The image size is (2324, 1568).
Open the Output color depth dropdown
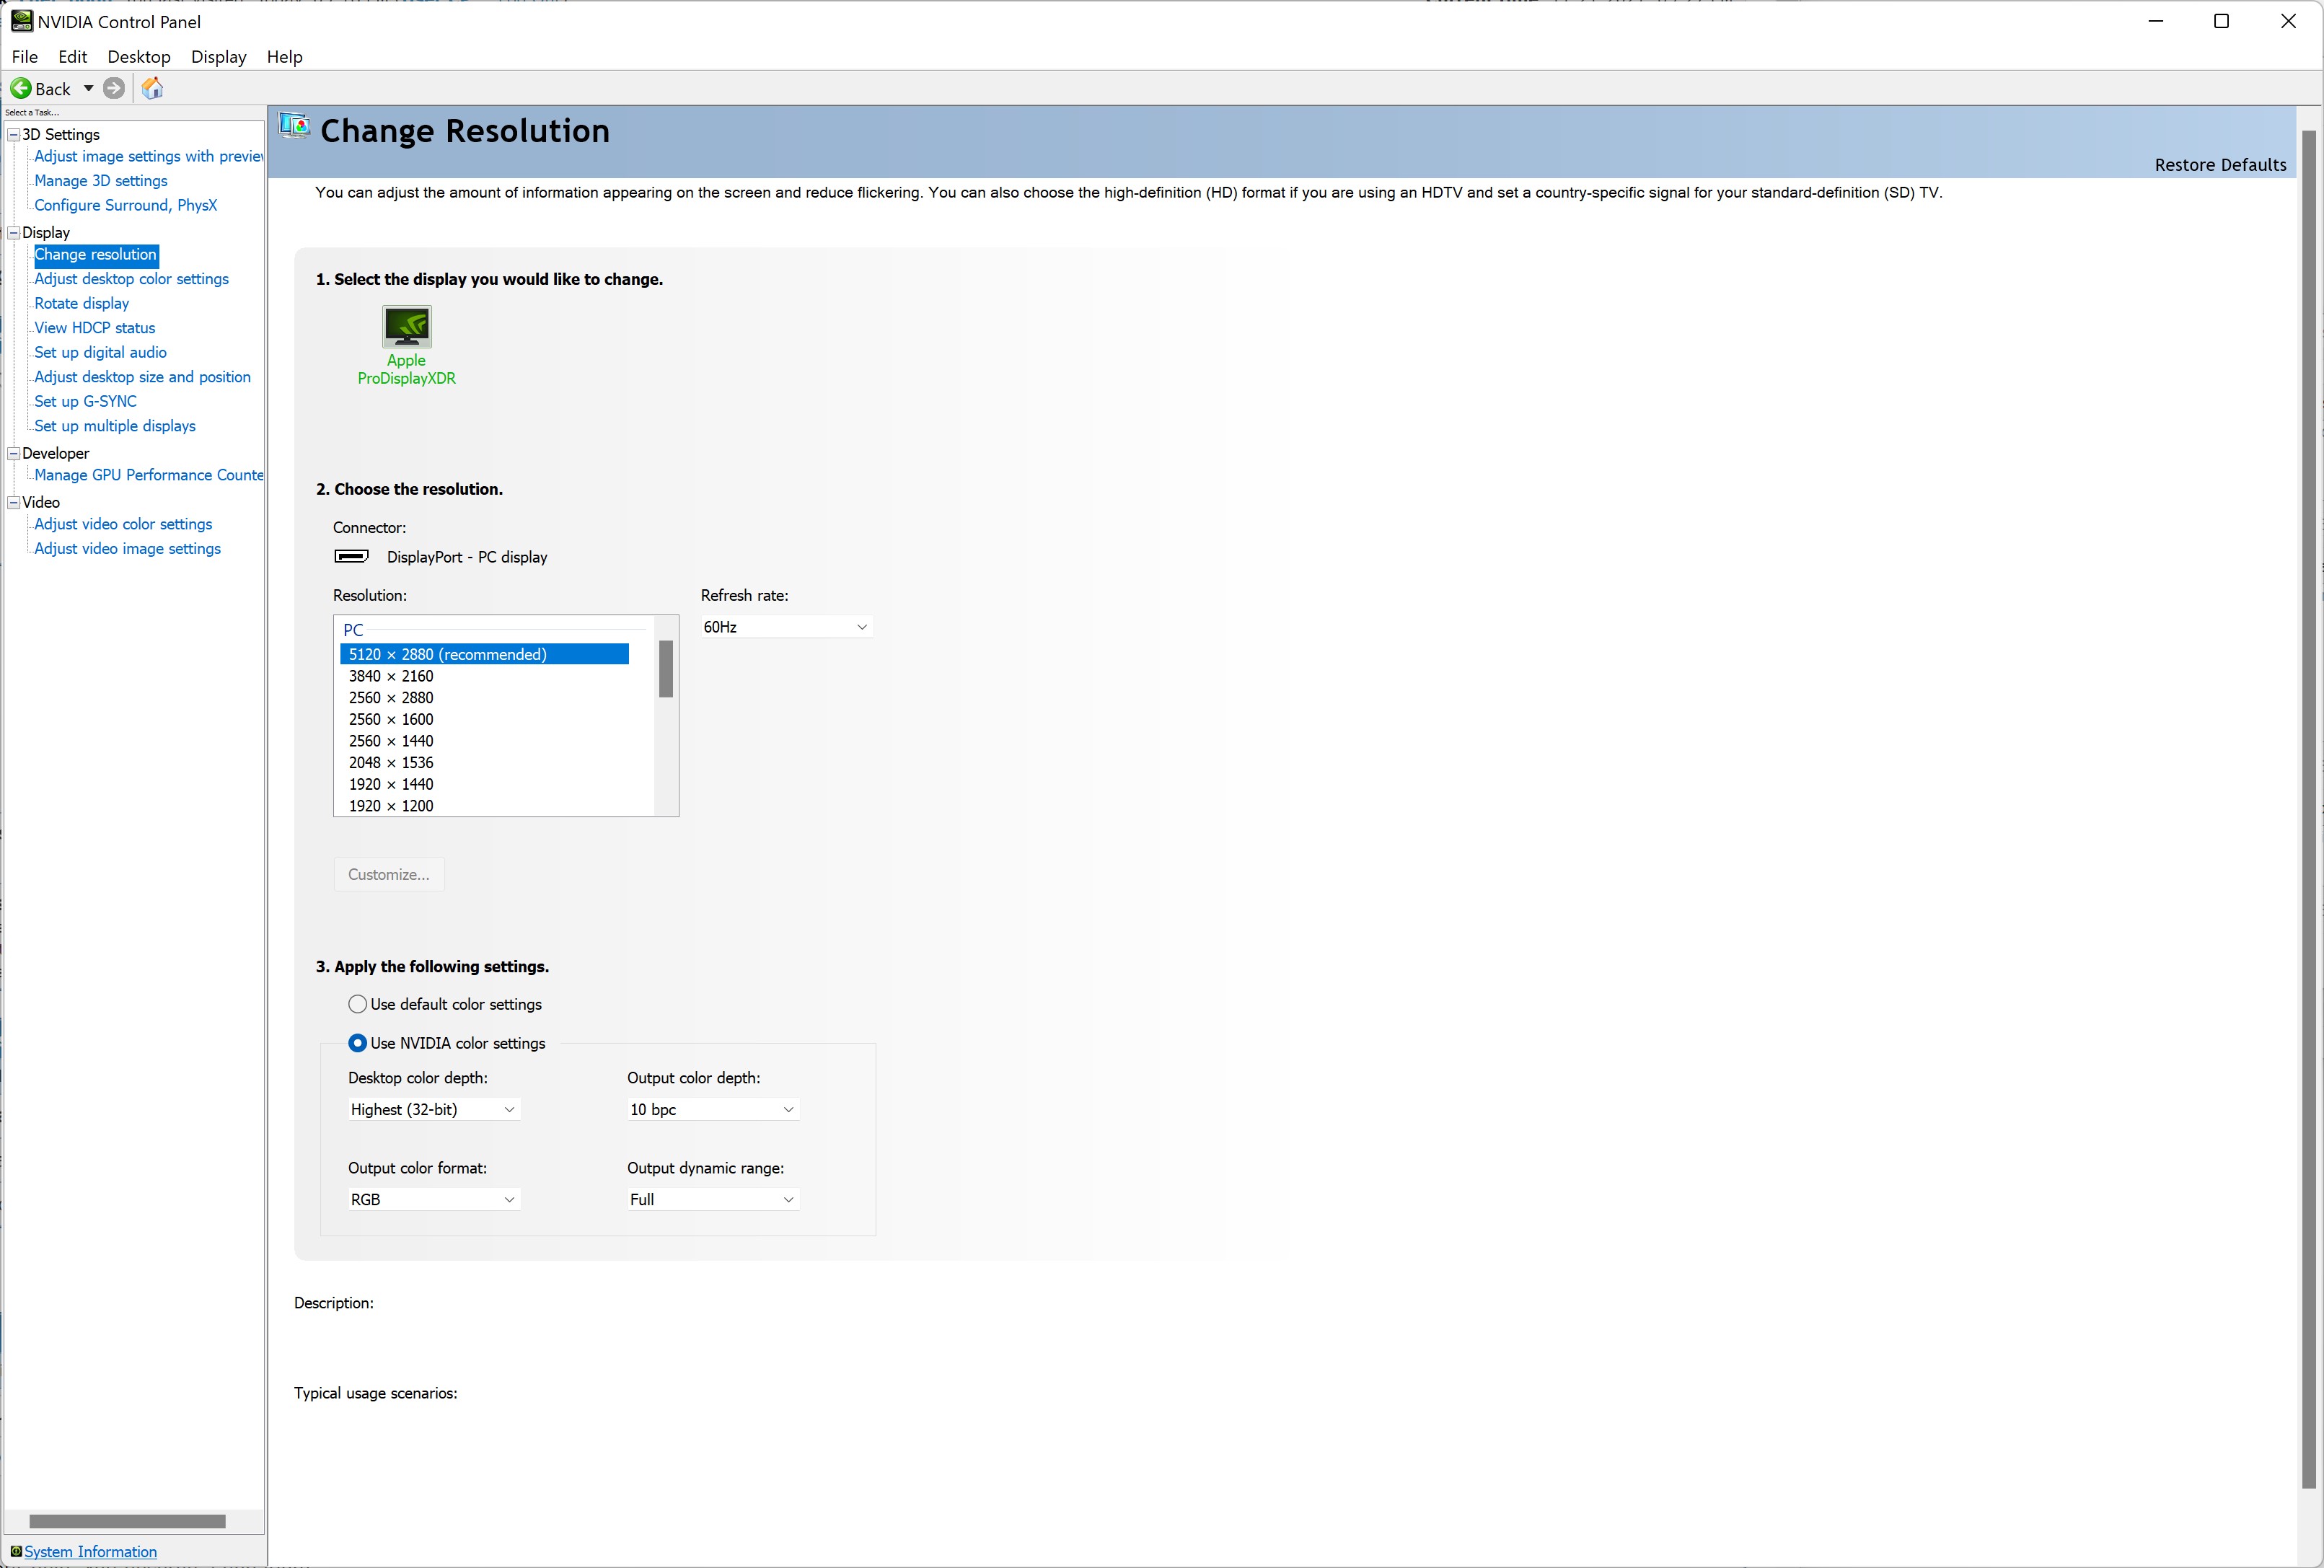(x=712, y=1109)
